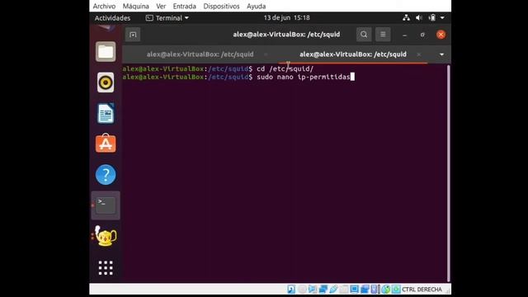Close the second terminal tab
Viewport: 528px width, 297px height.
pos(418,54)
